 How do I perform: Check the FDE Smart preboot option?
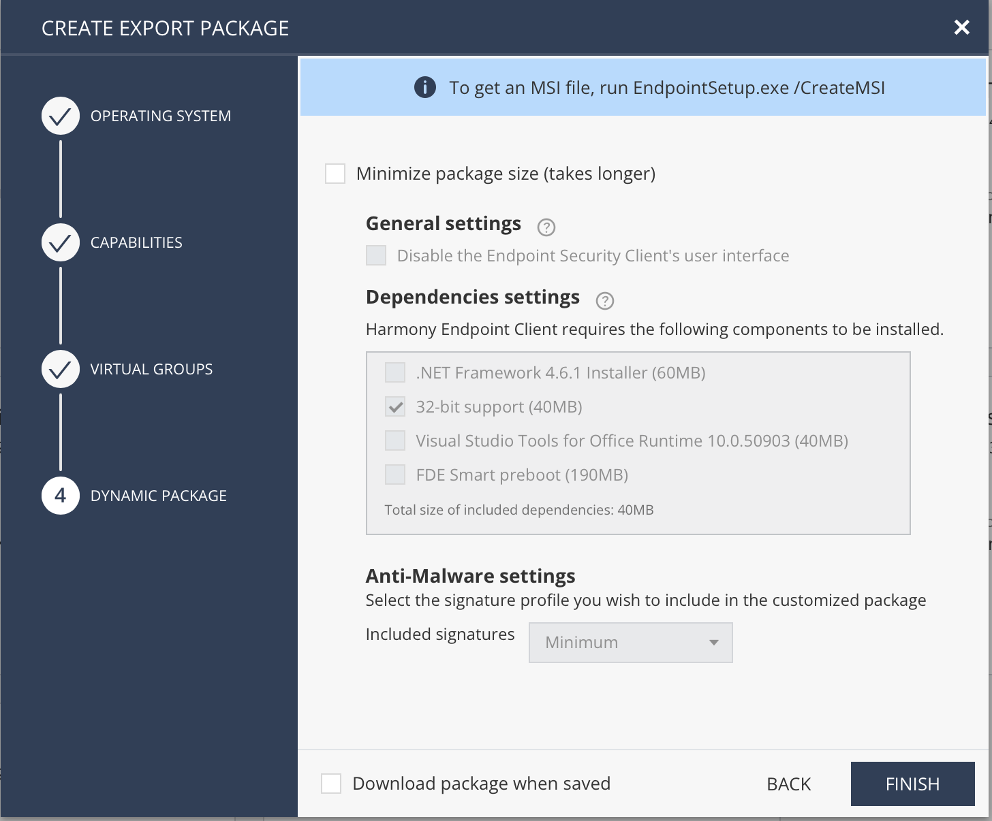[395, 475]
